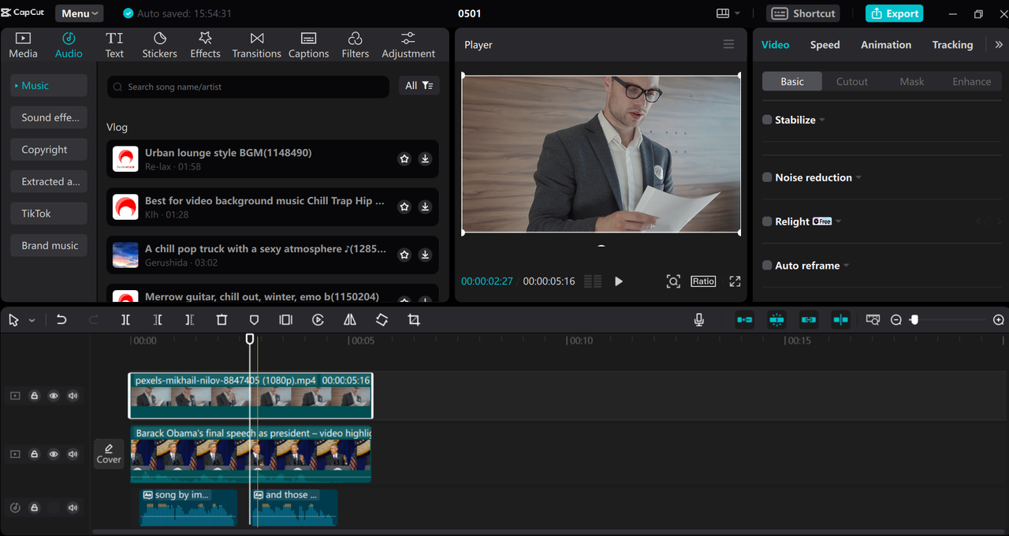Mute the pexels-mikhail-nilov video track
Screen dimensions: 1009x536
point(73,396)
